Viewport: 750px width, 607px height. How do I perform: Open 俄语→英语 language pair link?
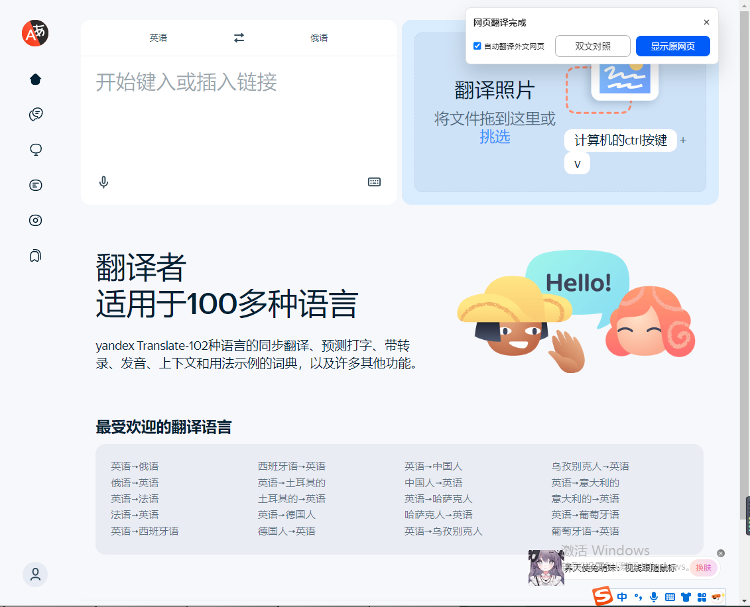click(135, 482)
